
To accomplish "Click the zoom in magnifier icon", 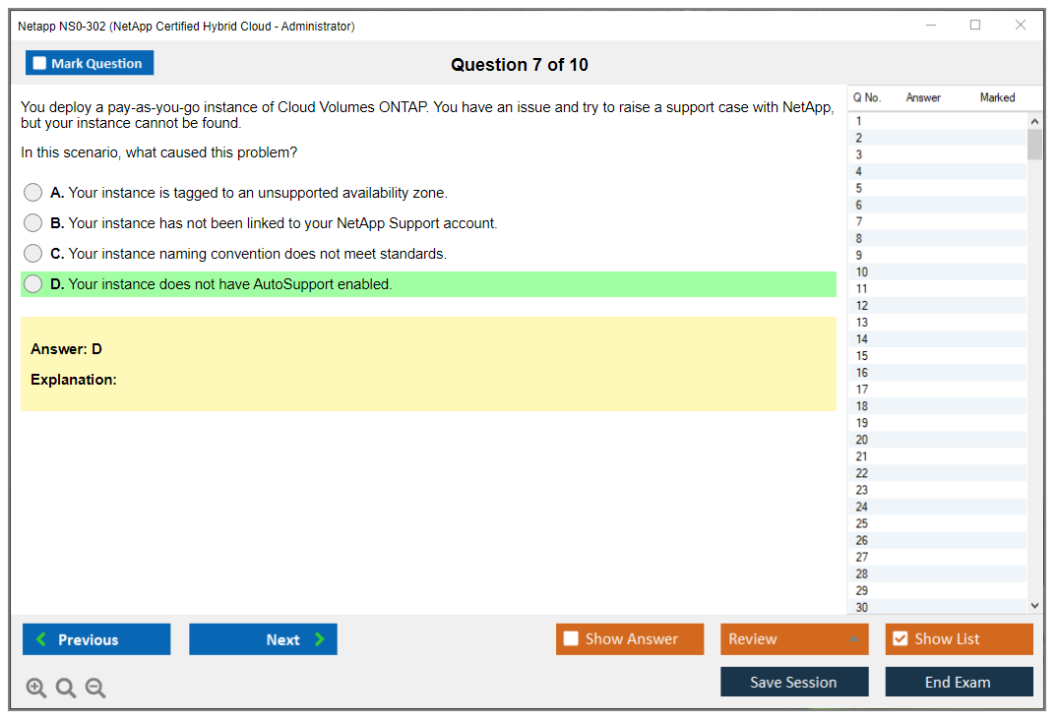I will tap(36, 689).
